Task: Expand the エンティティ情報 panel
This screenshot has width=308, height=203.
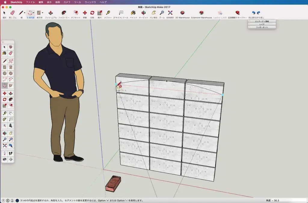Action: (262, 21)
